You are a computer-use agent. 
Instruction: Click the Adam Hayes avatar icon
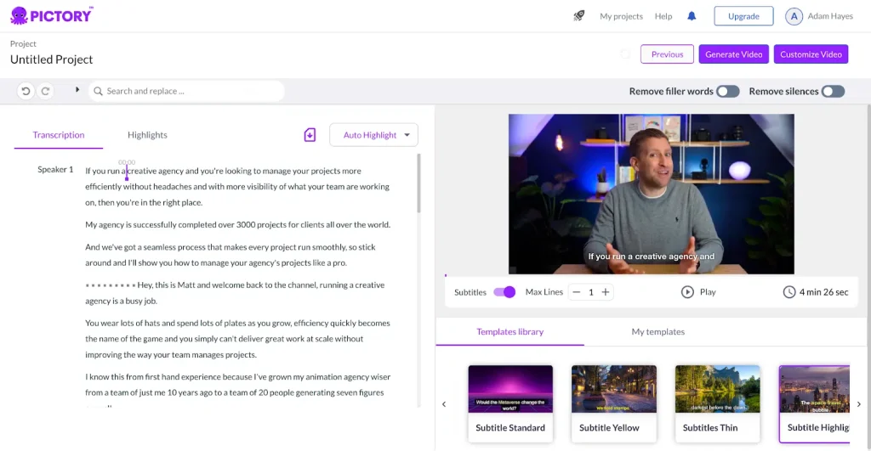794,16
